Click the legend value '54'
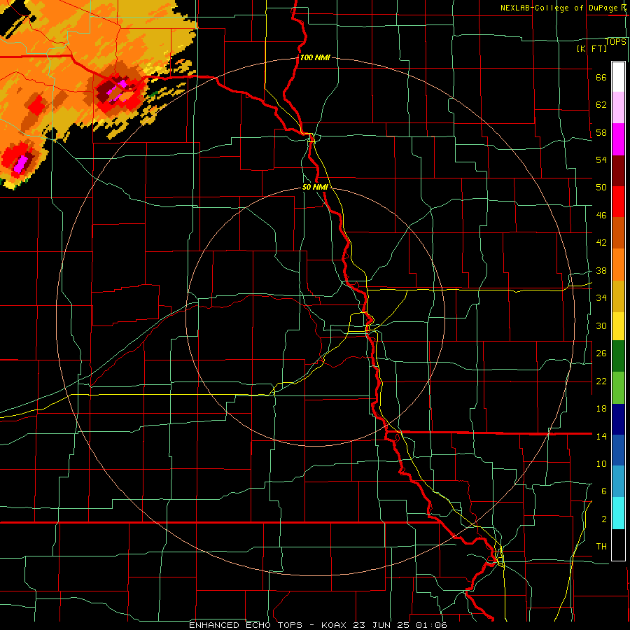 pyautogui.click(x=601, y=160)
